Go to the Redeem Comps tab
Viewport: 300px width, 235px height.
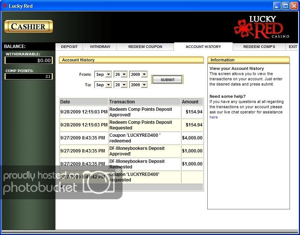click(259, 46)
